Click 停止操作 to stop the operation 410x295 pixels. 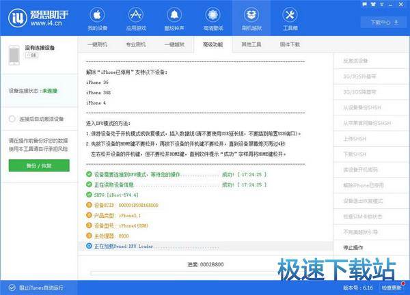click(353, 248)
